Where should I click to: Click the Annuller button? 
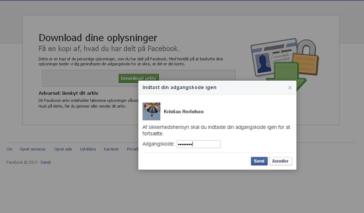[x=280, y=161]
